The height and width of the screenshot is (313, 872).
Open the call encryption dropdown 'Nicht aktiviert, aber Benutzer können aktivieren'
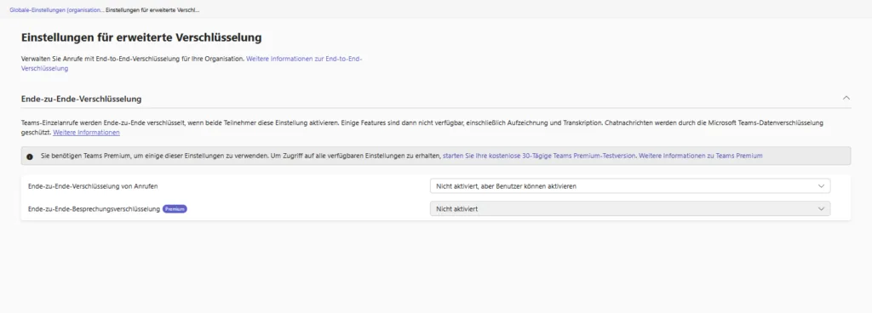pos(630,186)
